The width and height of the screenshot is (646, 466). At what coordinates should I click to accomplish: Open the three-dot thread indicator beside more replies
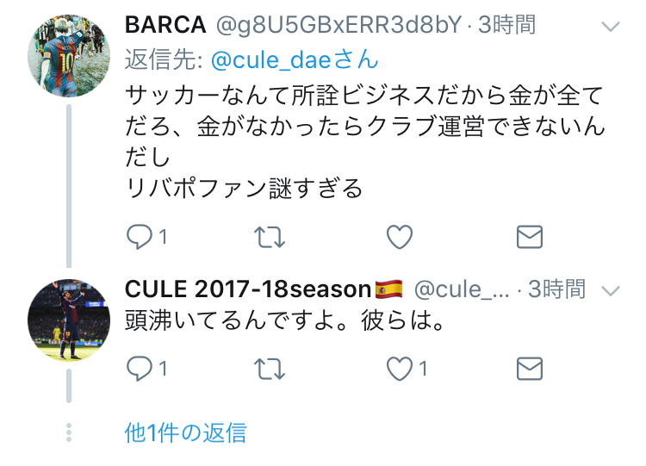tap(69, 432)
